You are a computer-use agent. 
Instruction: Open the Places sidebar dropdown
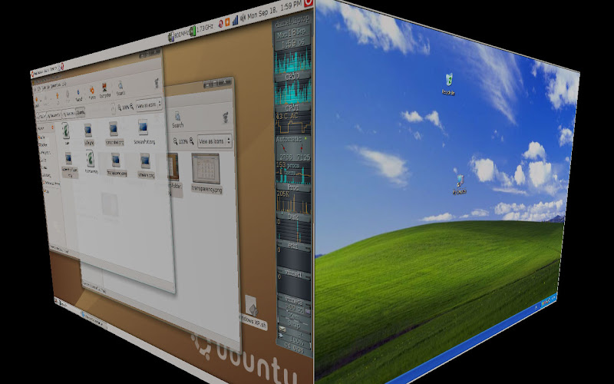click(x=46, y=128)
